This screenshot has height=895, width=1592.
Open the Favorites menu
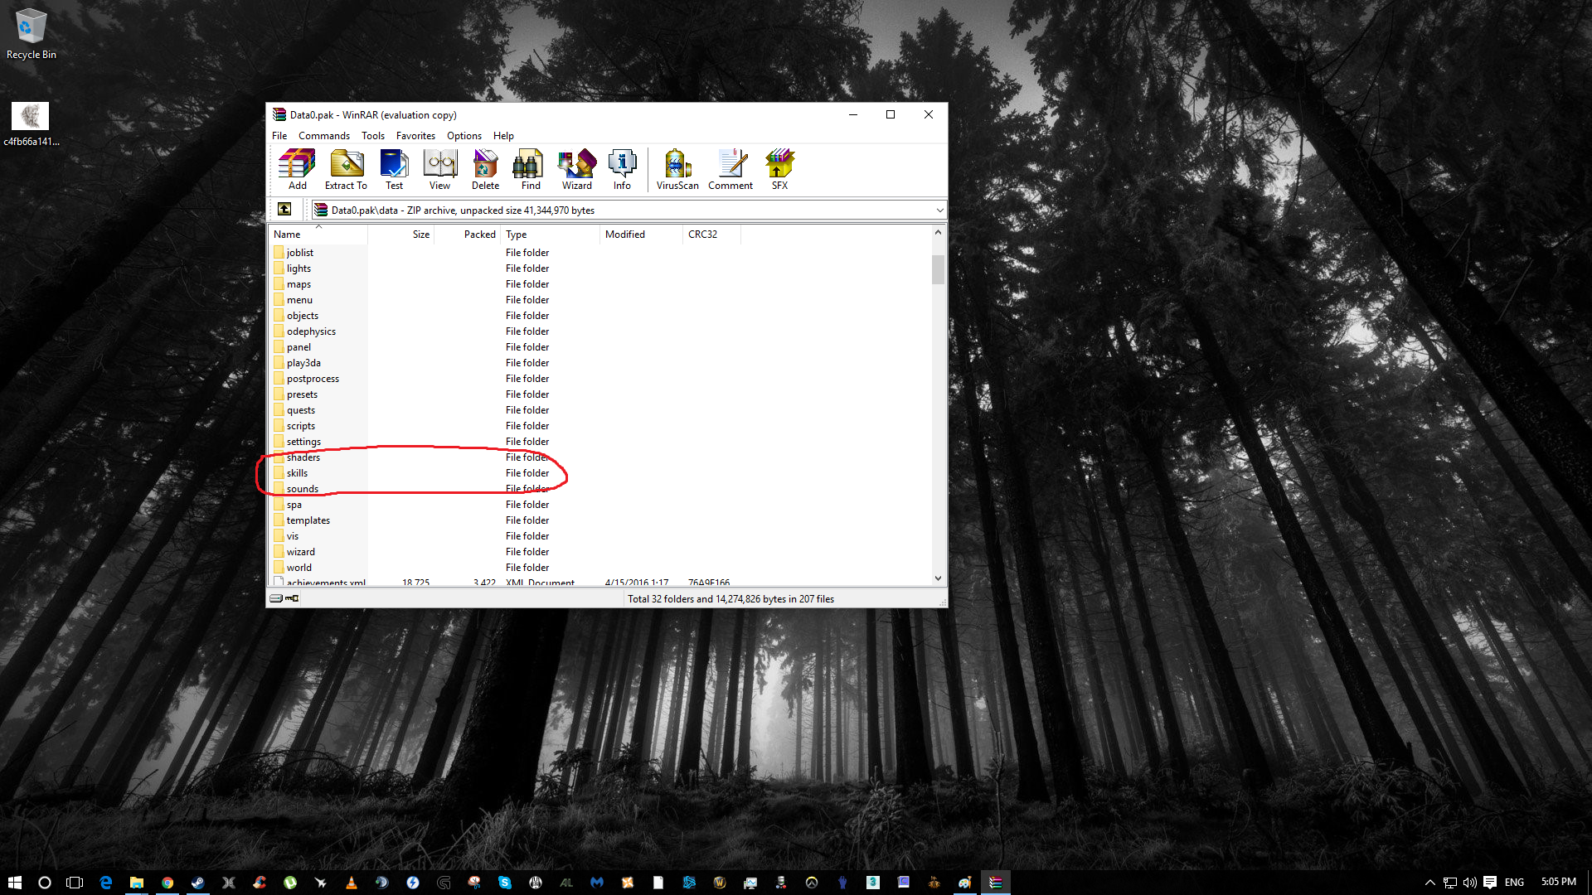pos(415,136)
